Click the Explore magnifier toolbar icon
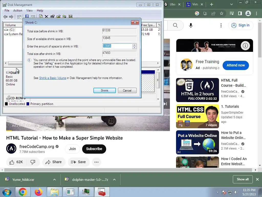This screenshot has width=262, height=197. click(64, 16)
